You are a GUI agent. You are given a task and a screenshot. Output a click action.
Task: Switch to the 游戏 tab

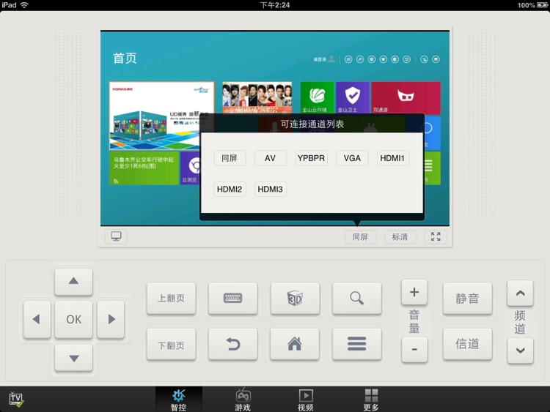coord(243,400)
